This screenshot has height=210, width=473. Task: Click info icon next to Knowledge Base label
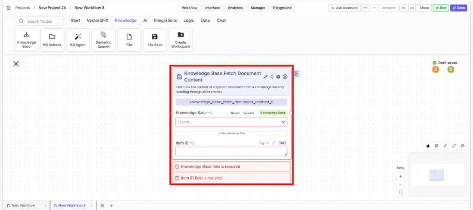[211, 113]
